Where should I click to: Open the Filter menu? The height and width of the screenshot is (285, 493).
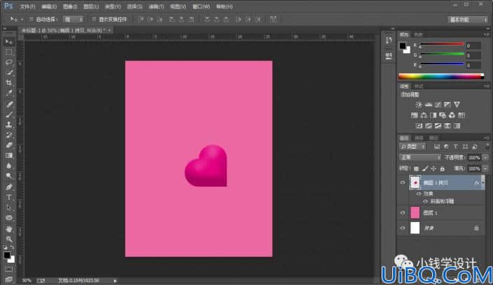pos(156,6)
